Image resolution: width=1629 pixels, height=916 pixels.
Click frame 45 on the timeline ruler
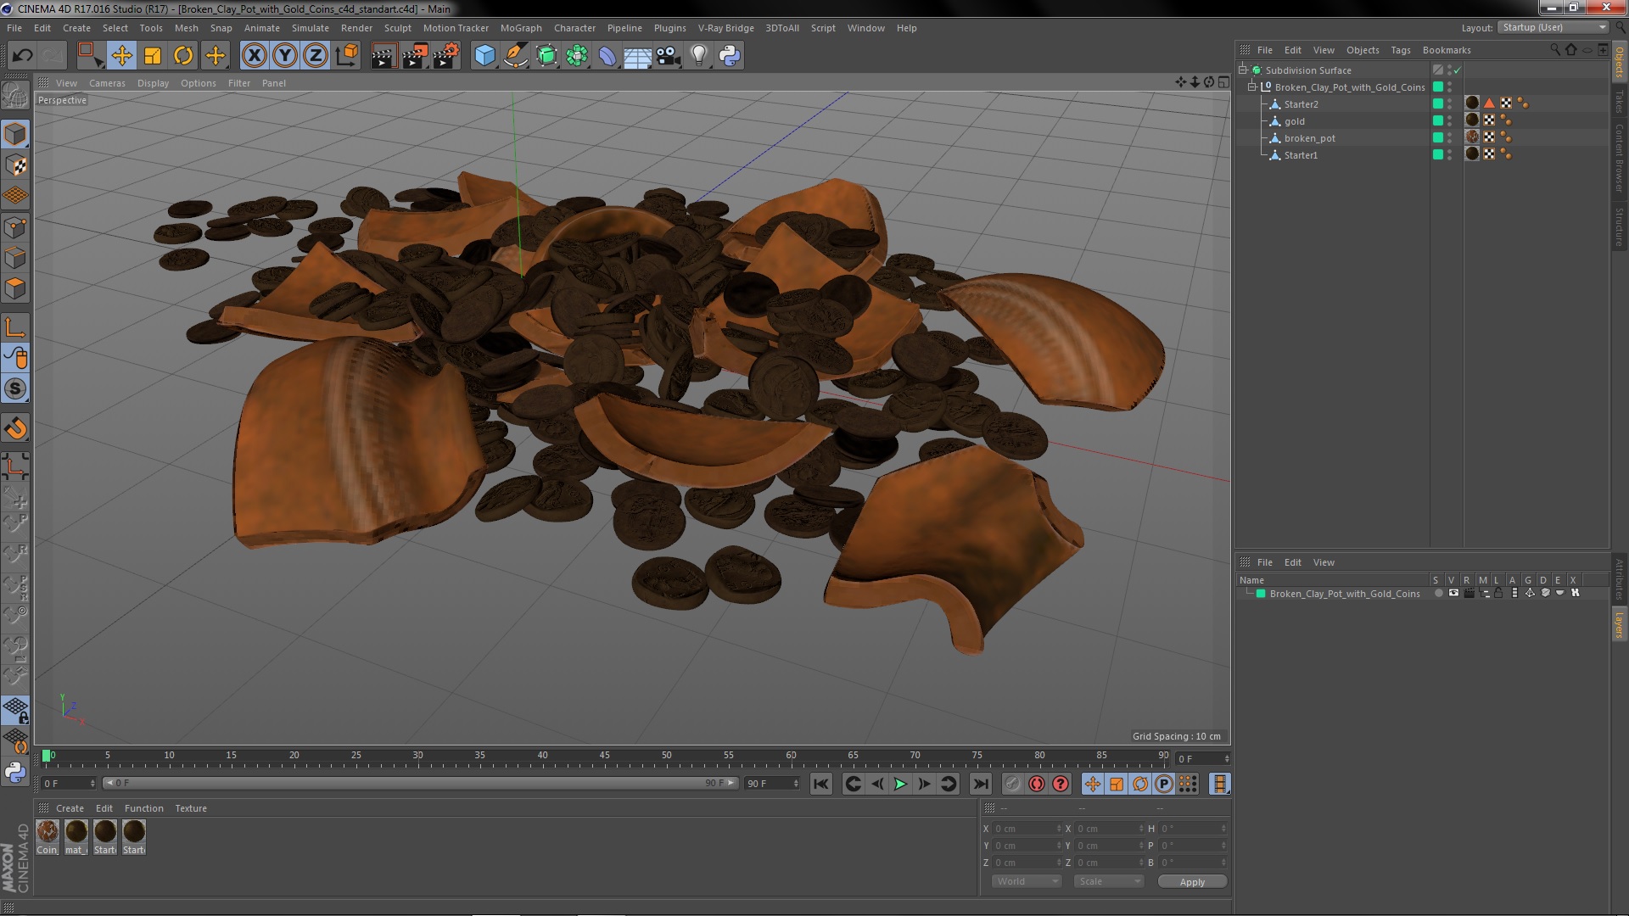(x=604, y=755)
